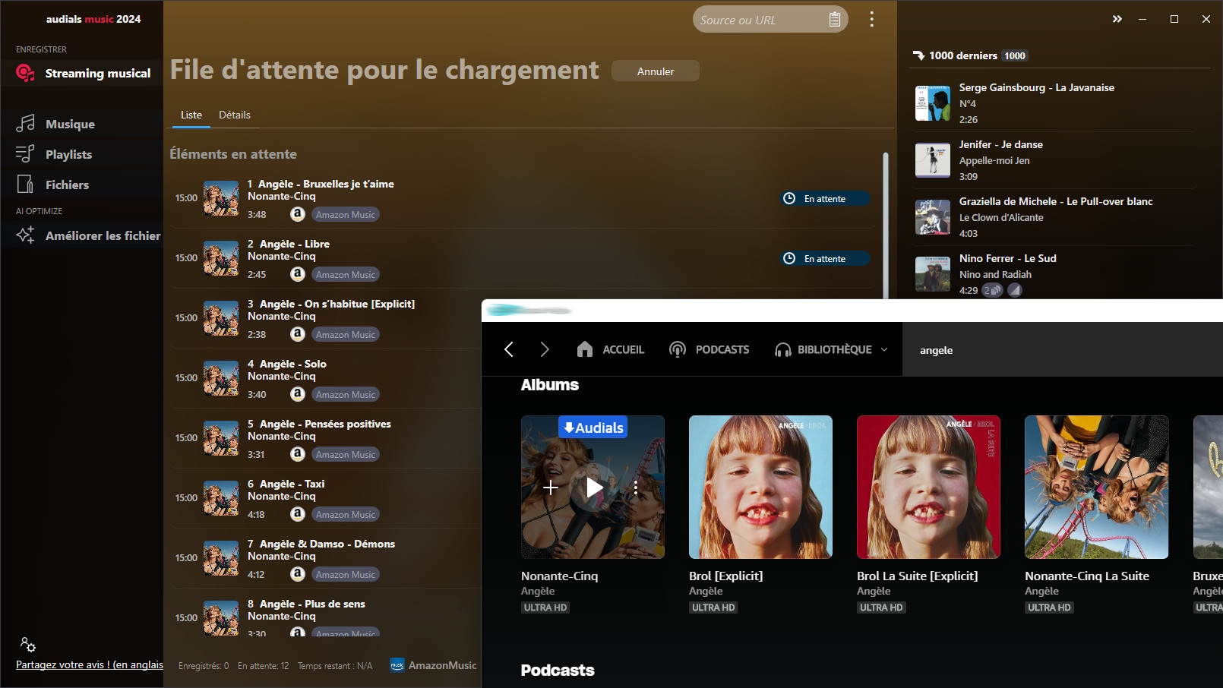This screenshot has height=688, width=1223.
Task: Click ULTRA HD badge under Nonante-Cinq La Suite
Action: (1049, 608)
